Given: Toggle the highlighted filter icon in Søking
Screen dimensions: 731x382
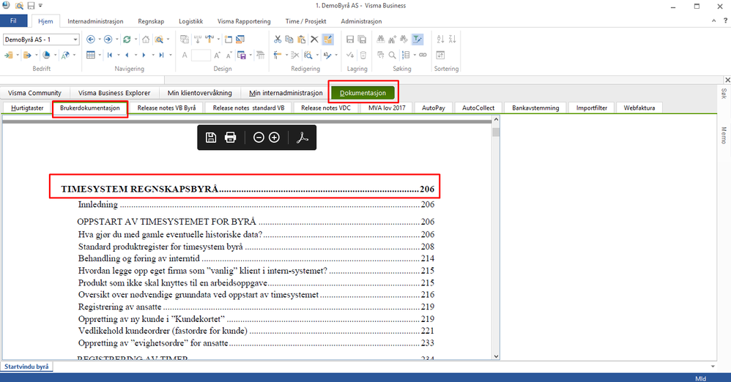Looking at the screenshot, I should pyautogui.click(x=417, y=40).
